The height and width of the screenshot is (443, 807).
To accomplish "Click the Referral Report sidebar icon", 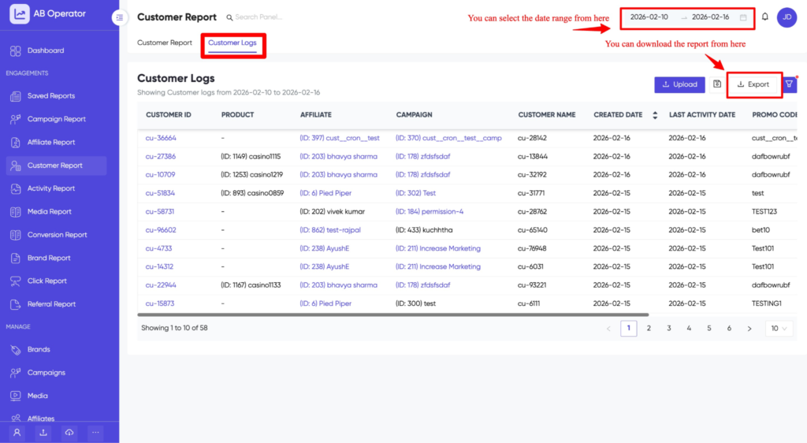I will coord(16,304).
